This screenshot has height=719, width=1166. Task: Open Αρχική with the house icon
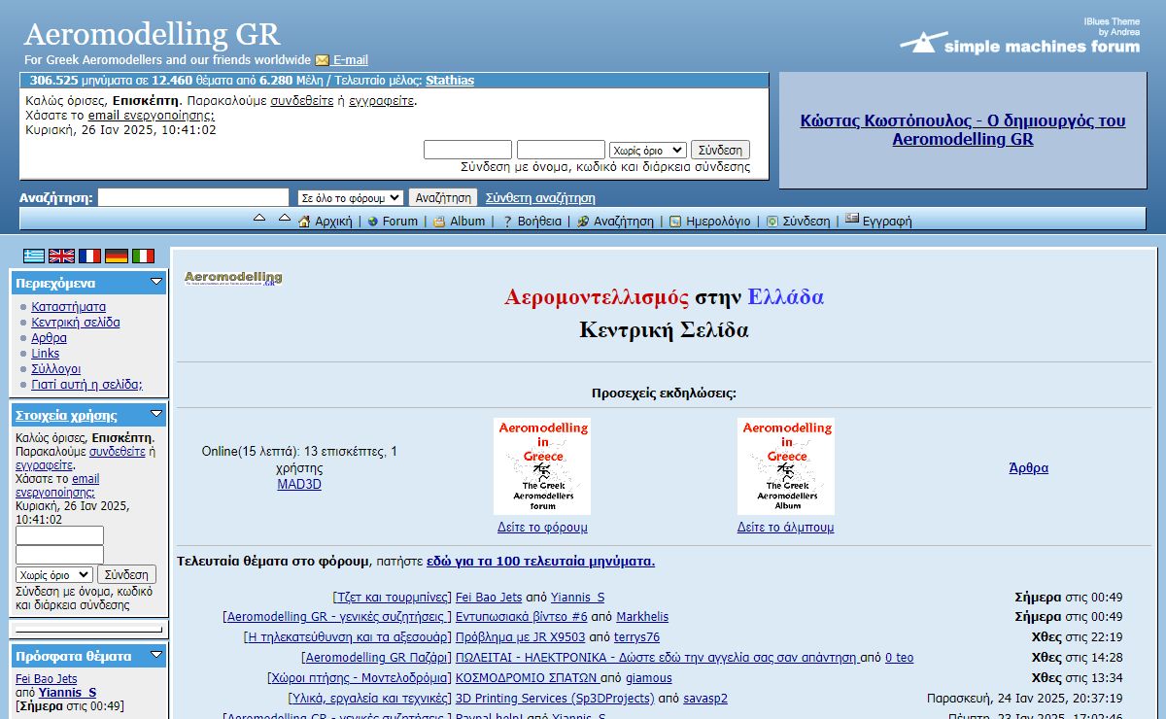pos(326,221)
